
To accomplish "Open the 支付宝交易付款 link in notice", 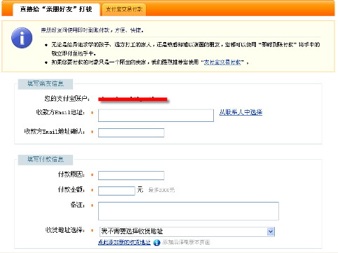I will (x=222, y=62).
